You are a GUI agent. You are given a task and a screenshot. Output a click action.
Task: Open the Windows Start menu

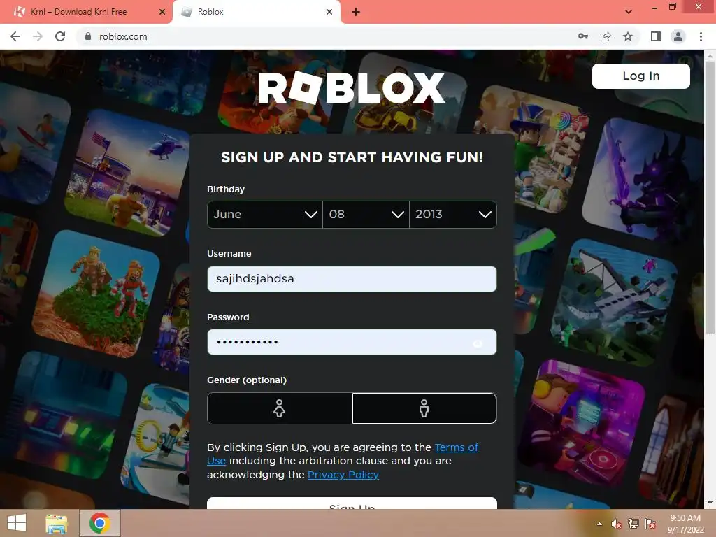point(17,523)
